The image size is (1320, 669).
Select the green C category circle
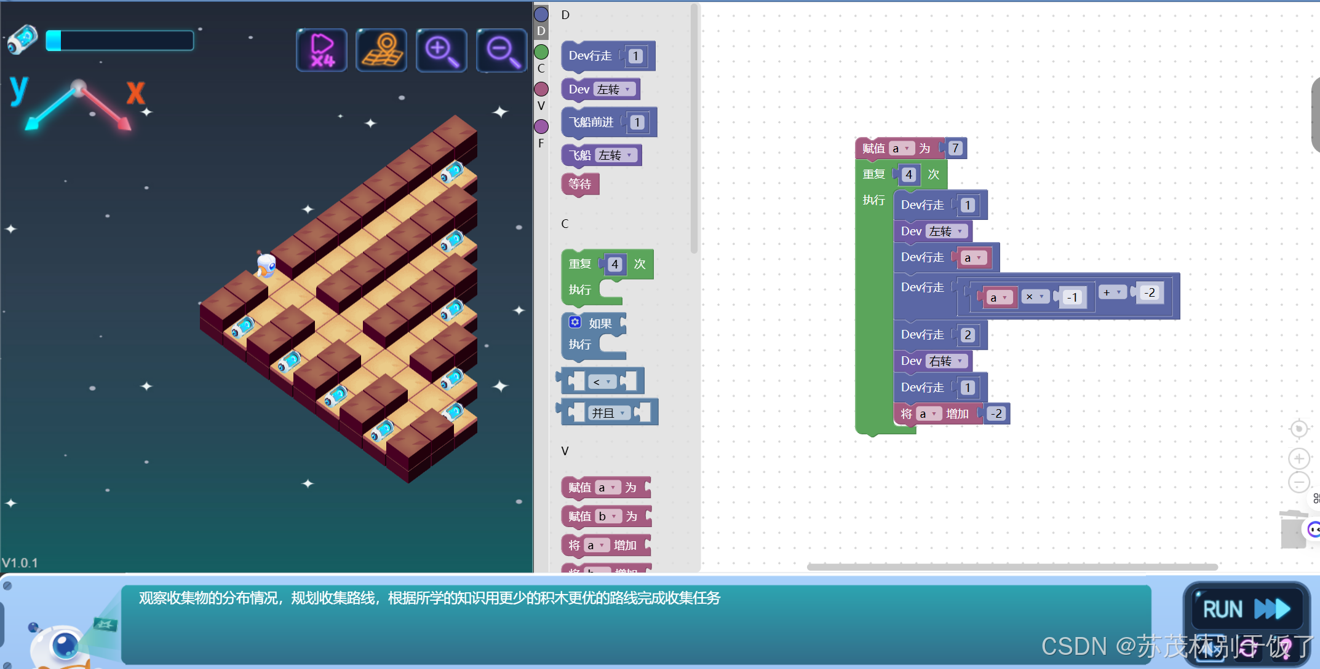coord(541,52)
